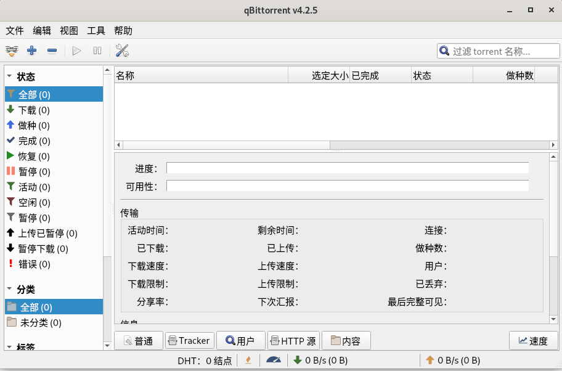The height and width of the screenshot is (371, 562).
Task: Open the 工具 menu
Action: click(96, 31)
